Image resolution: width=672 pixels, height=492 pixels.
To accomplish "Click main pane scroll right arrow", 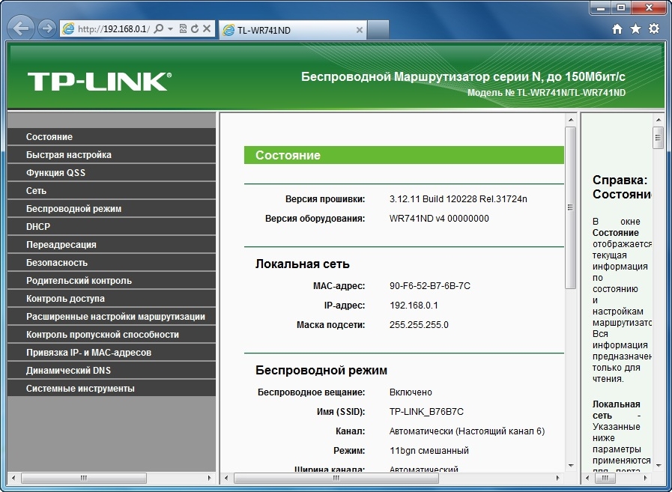I will 557,478.
